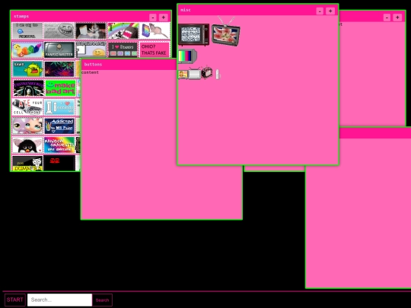The image size is (411, 308).
Task: Open the dark-haired figure stamp with purple text
Action: (29, 88)
